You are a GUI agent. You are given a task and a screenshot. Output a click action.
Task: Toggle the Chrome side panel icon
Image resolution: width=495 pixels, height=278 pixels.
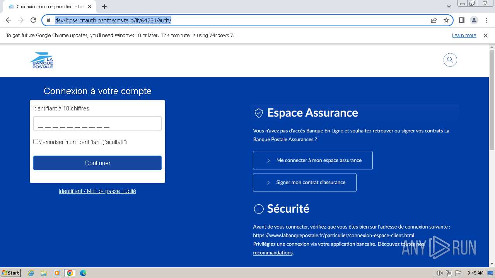coord(461,20)
